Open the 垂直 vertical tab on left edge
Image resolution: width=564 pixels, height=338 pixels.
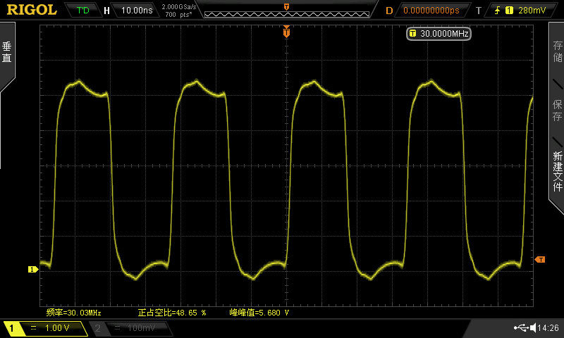(7, 52)
